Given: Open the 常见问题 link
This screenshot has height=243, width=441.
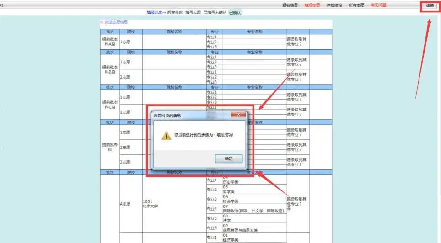Looking at the screenshot, I should click(378, 5).
